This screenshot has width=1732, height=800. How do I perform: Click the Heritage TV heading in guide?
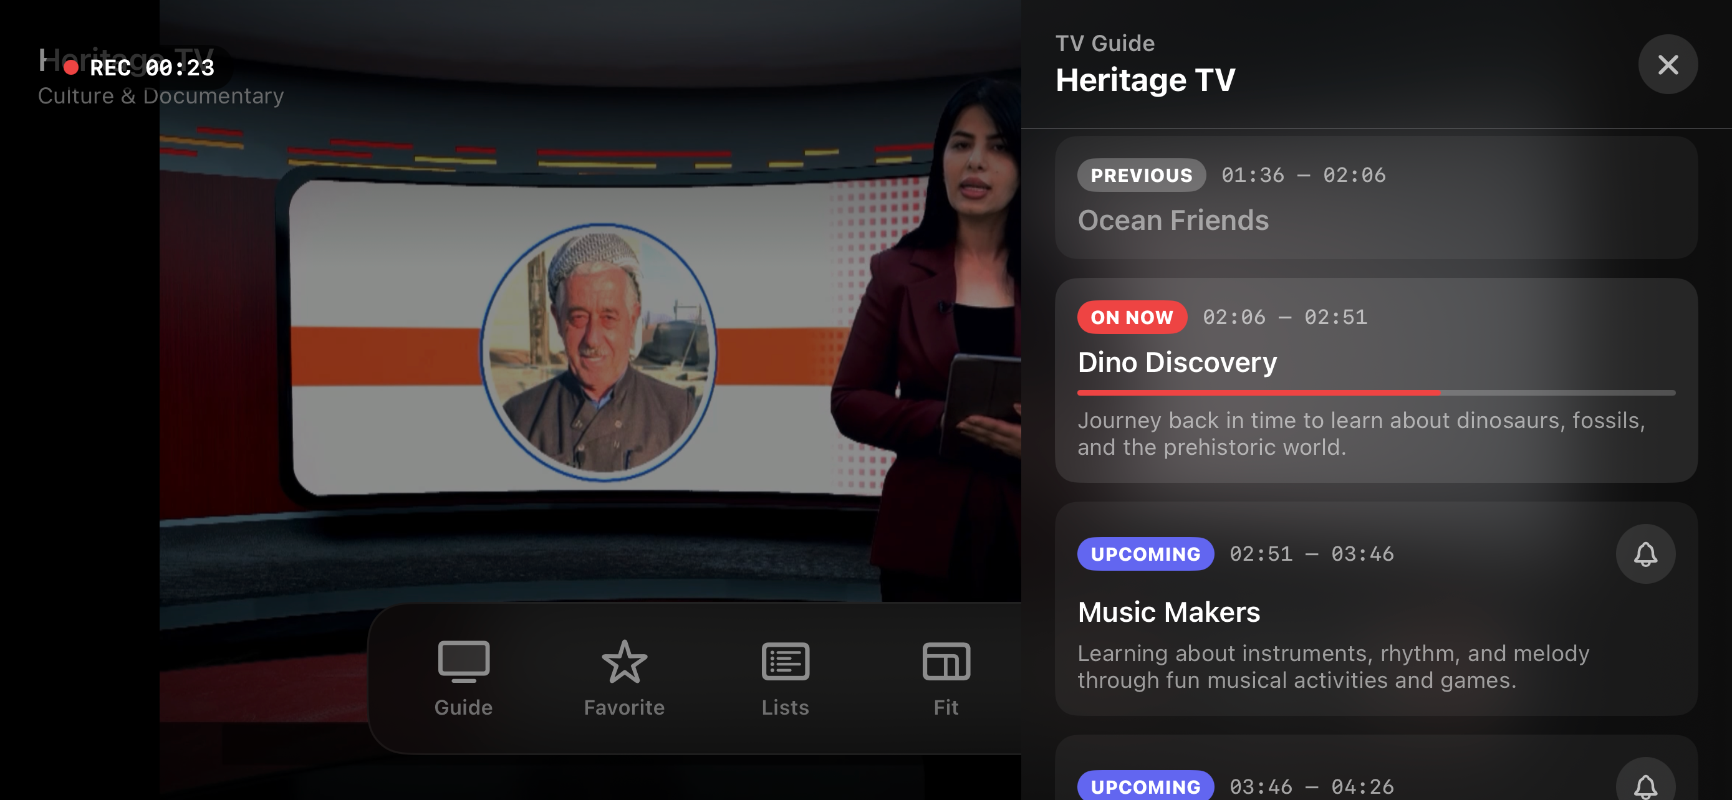tap(1145, 80)
